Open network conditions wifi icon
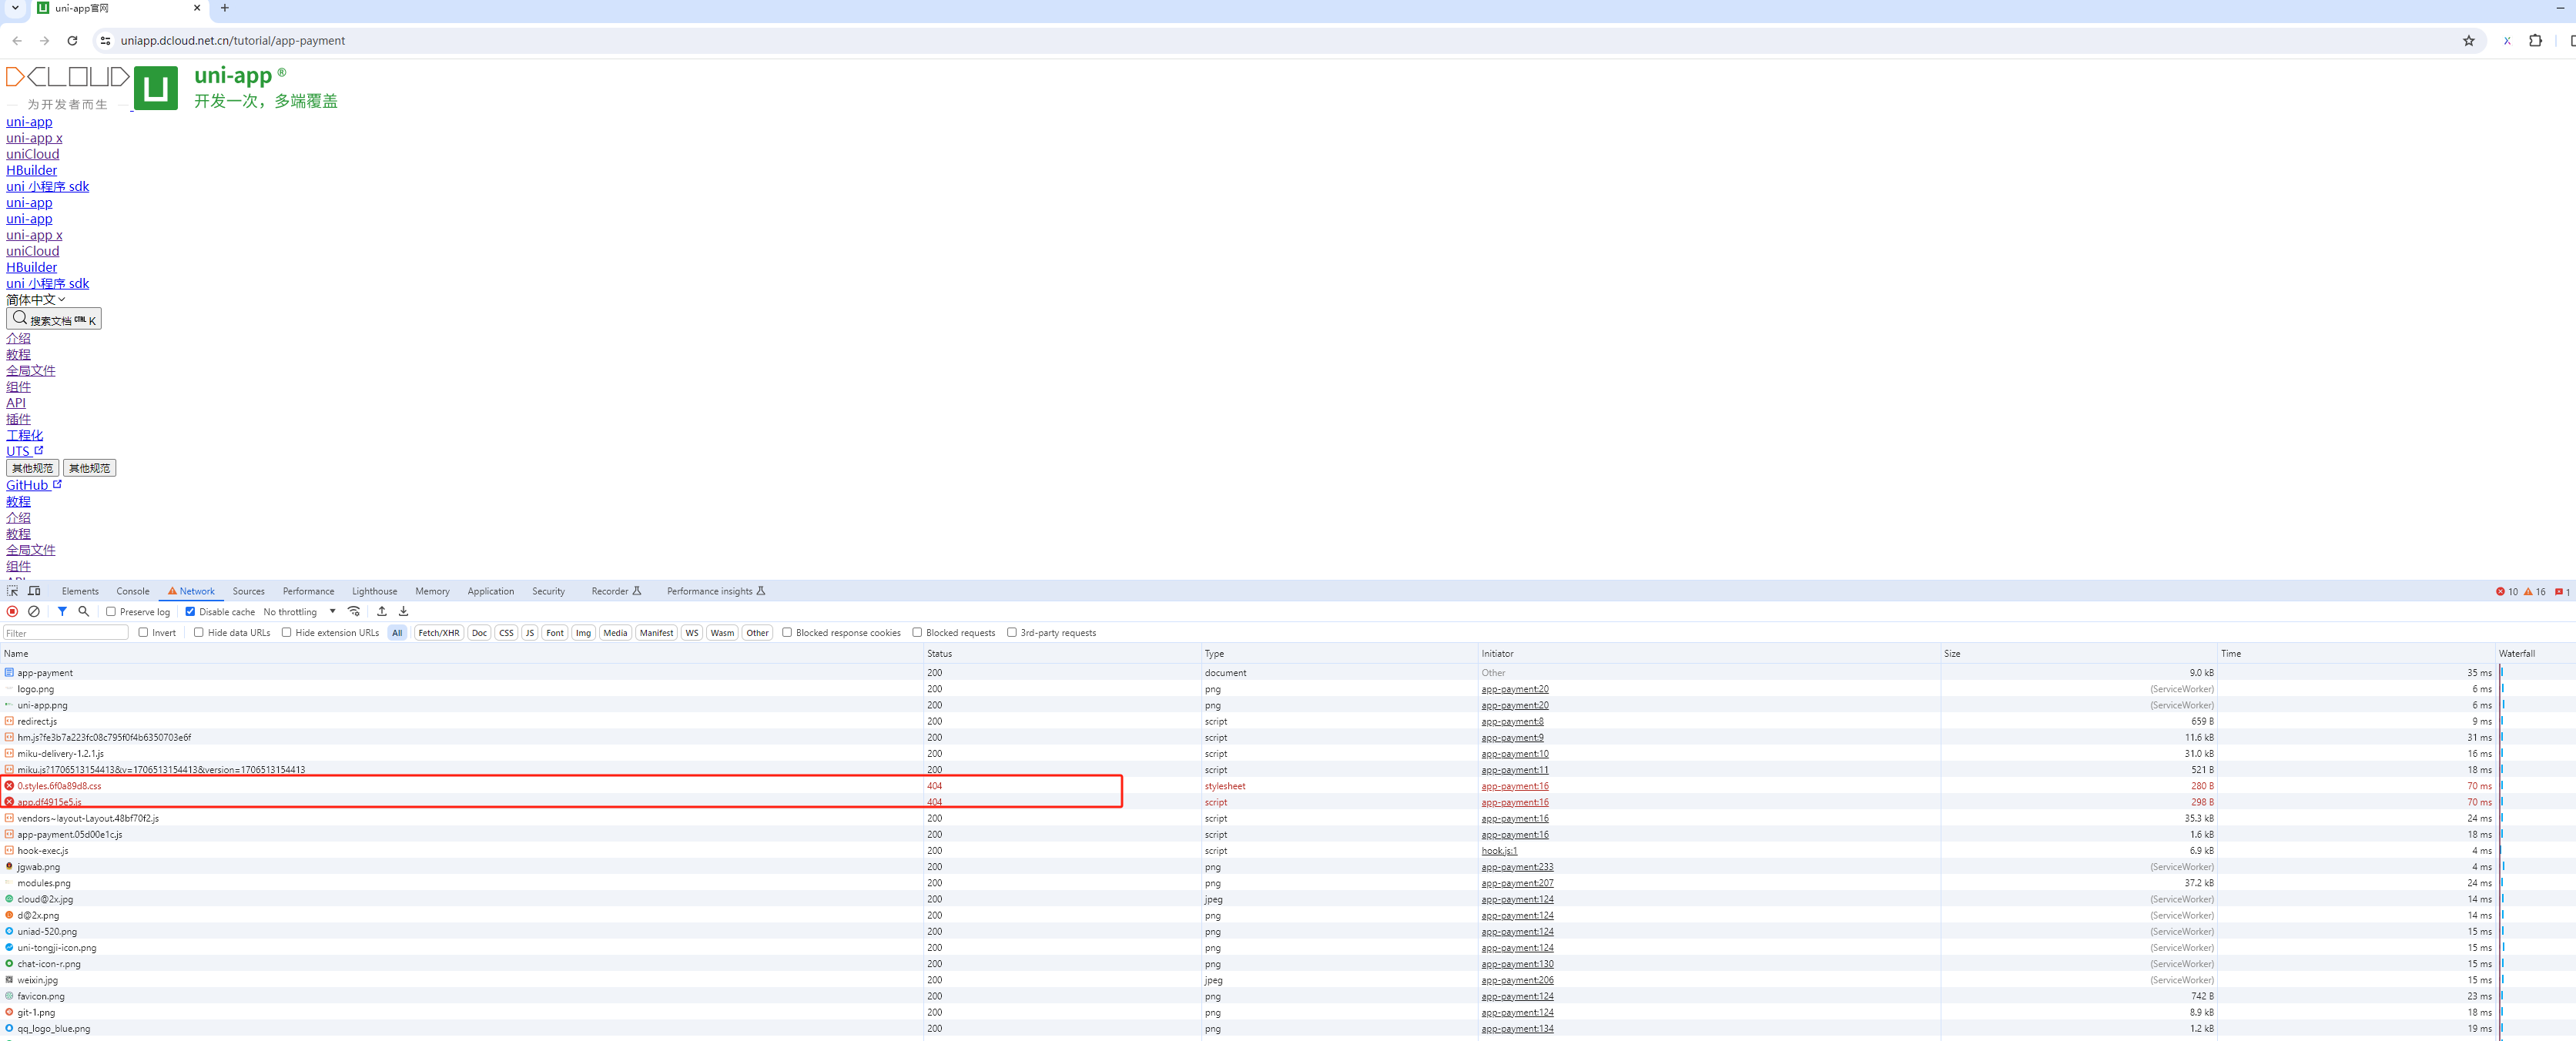 [354, 612]
